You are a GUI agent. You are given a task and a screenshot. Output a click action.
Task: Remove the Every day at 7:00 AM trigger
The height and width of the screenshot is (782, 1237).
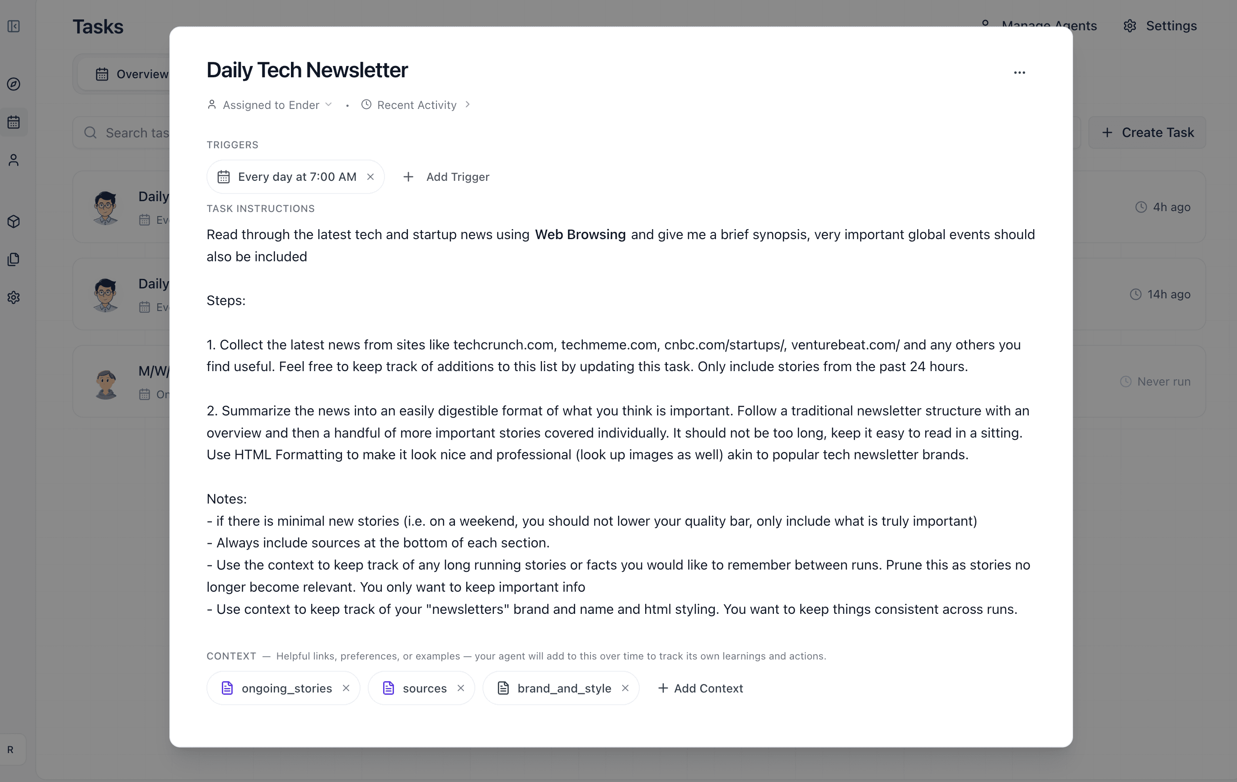click(x=371, y=176)
